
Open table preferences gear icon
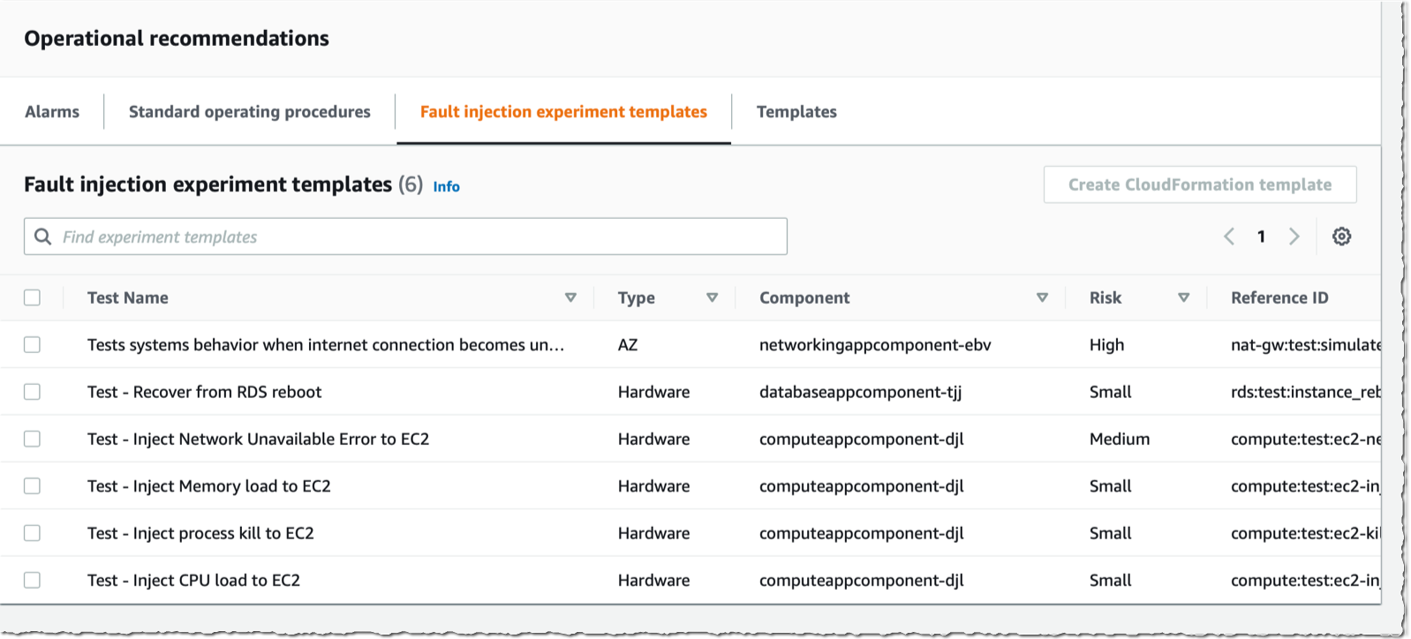pos(1341,237)
